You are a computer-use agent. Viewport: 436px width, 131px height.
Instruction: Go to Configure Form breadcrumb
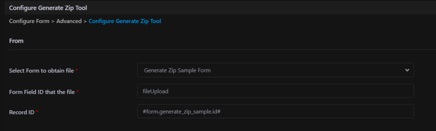[29, 21]
